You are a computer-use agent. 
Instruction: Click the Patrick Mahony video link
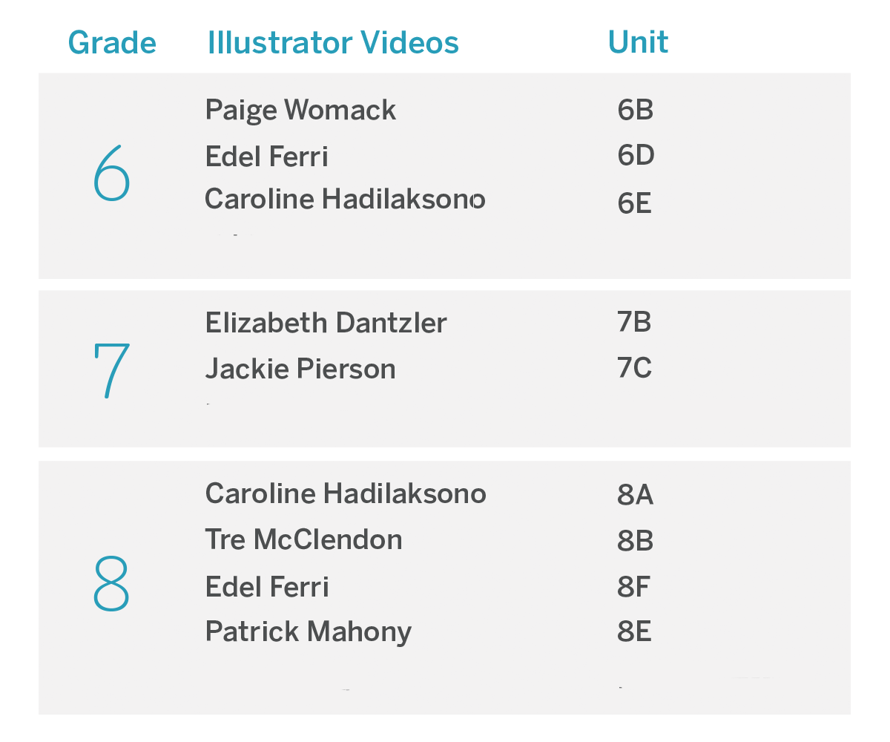click(x=308, y=632)
